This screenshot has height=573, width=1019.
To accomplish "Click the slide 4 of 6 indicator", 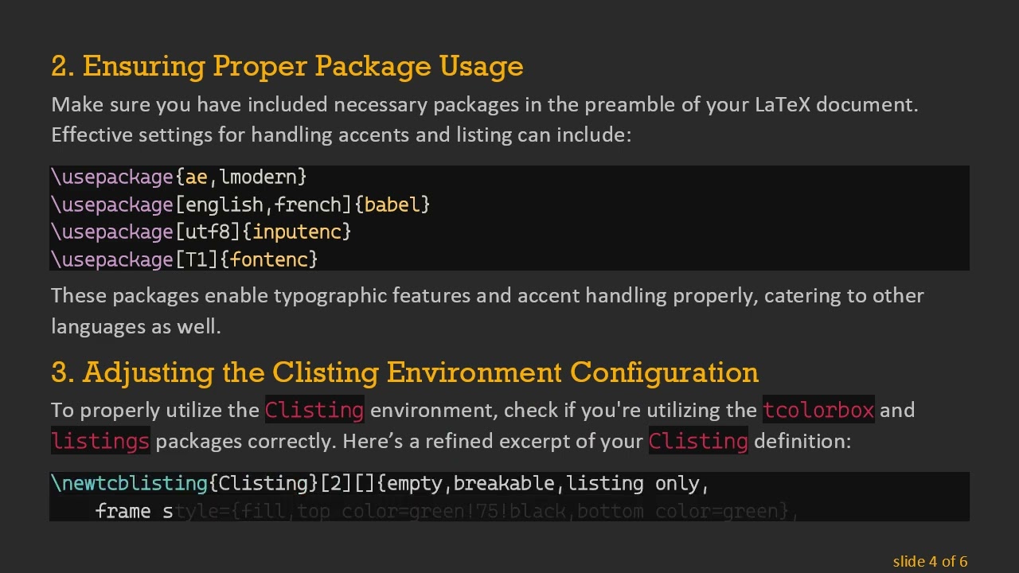I will tap(930, 561).
